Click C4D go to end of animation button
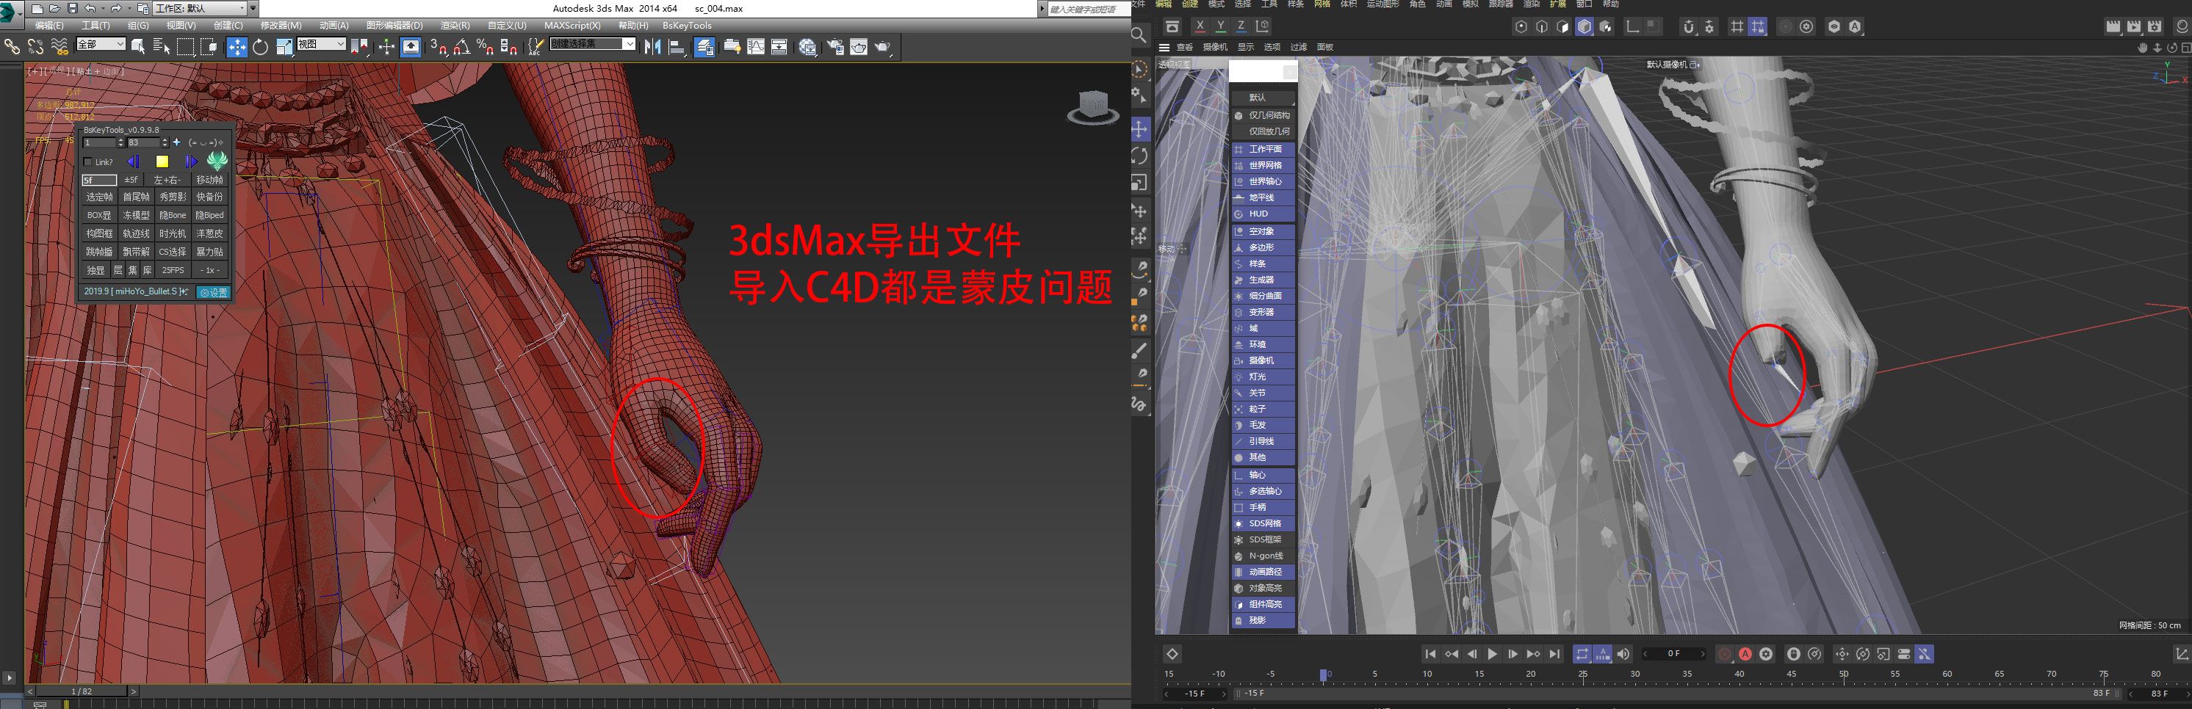Viewport: 2192px width, 709px height. 1554,654
